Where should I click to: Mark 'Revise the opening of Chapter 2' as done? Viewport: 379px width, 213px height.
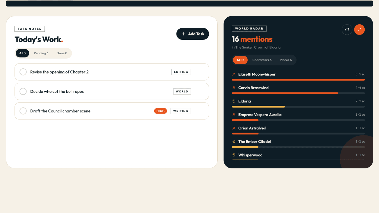coord(23,72)
